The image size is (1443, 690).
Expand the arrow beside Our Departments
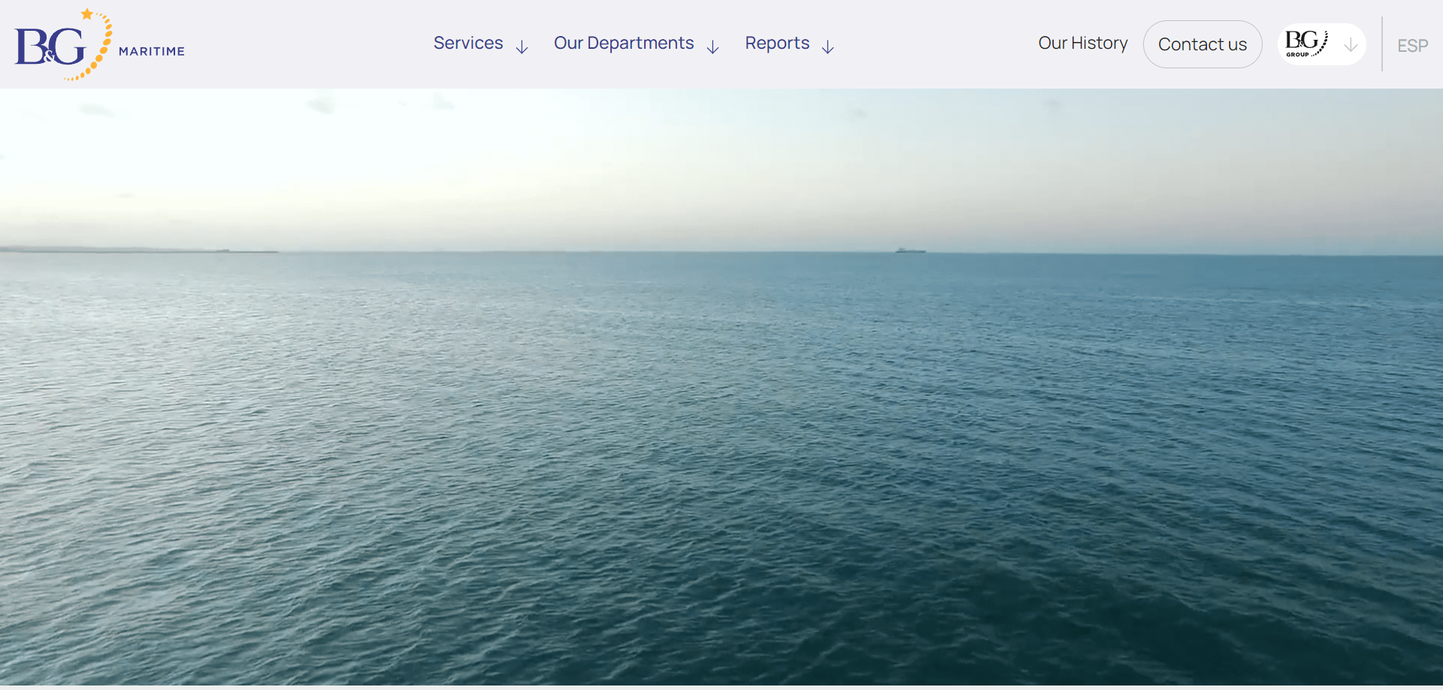(712, 47)
